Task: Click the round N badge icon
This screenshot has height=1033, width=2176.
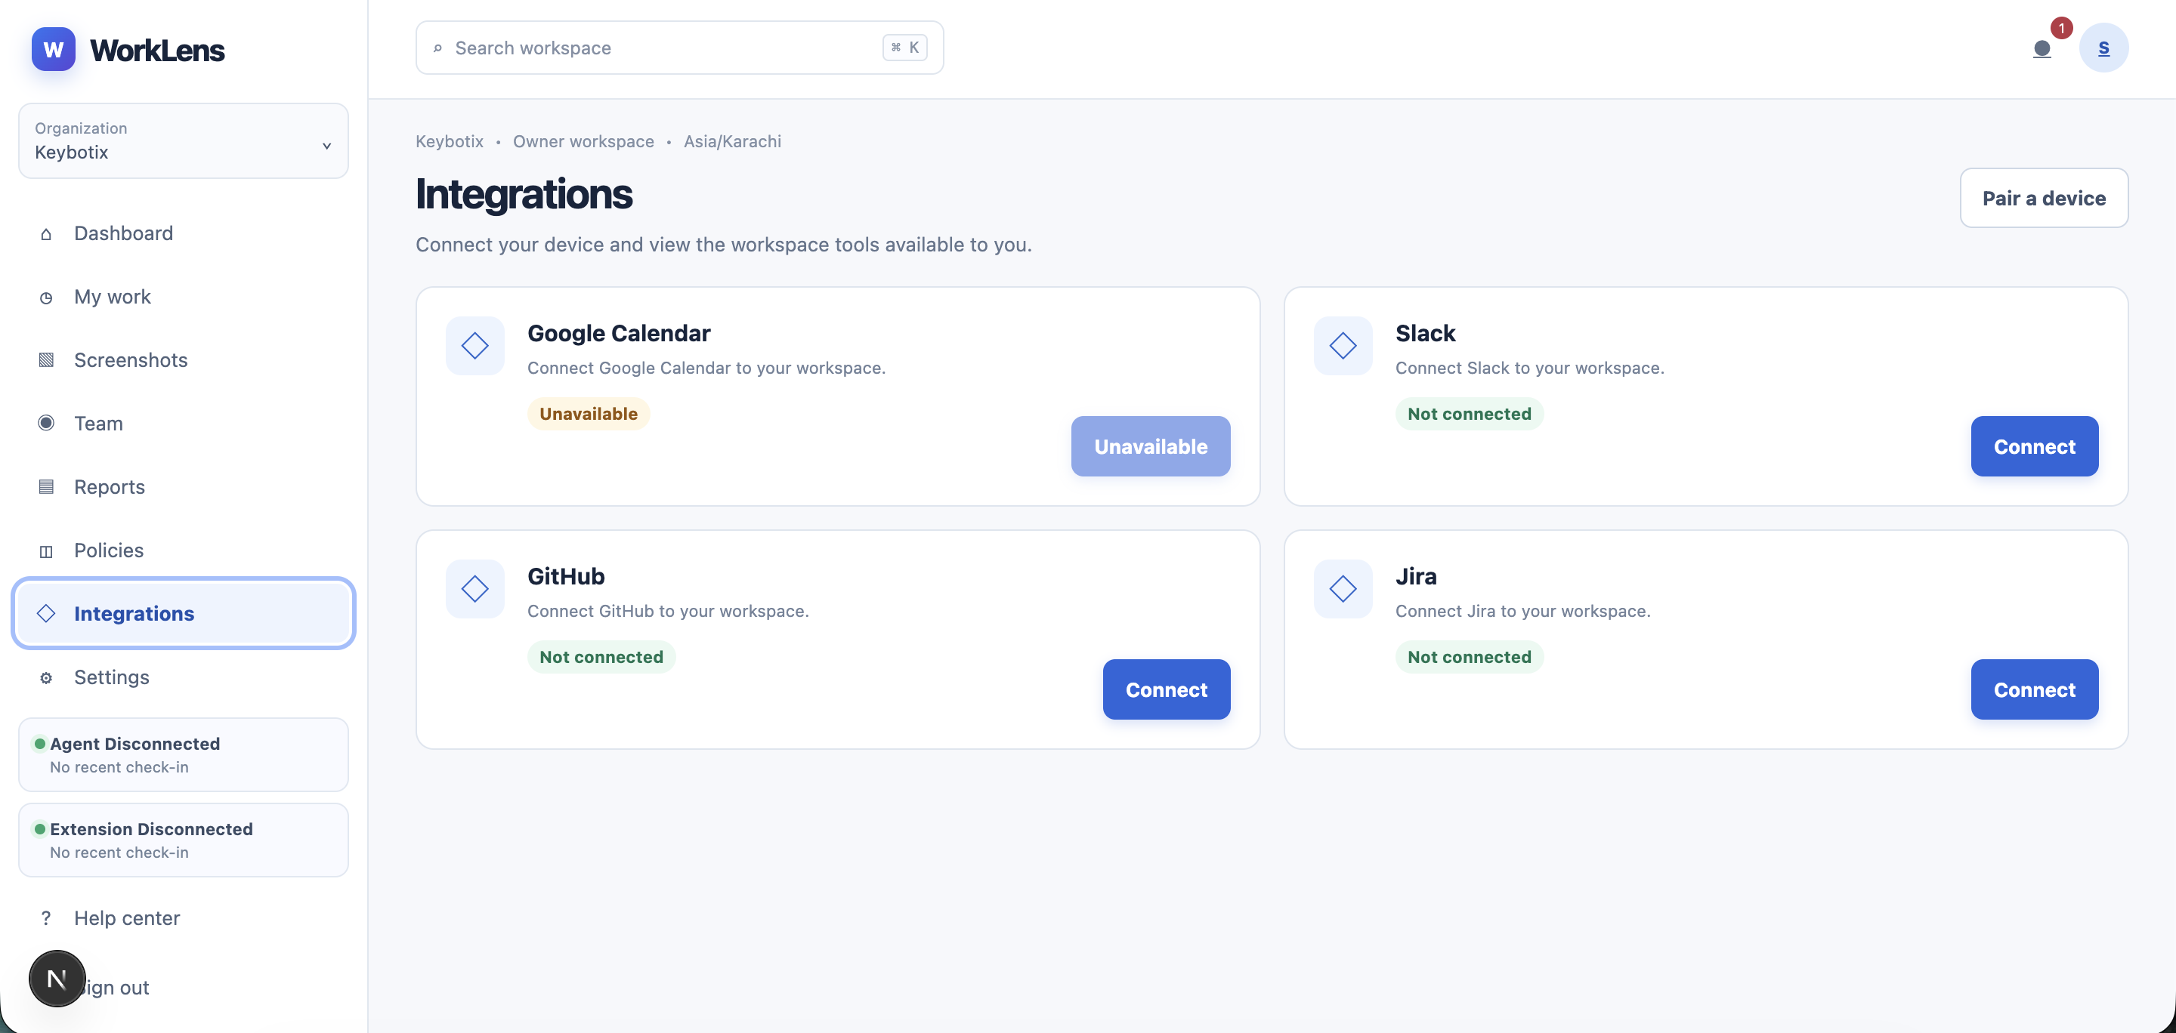Action: [57, 978]
